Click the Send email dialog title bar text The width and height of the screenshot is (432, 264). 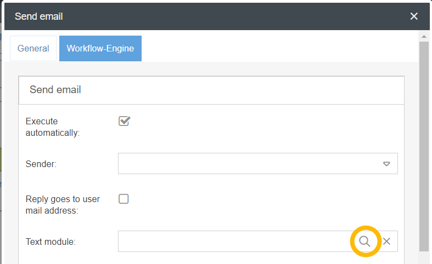39,16
